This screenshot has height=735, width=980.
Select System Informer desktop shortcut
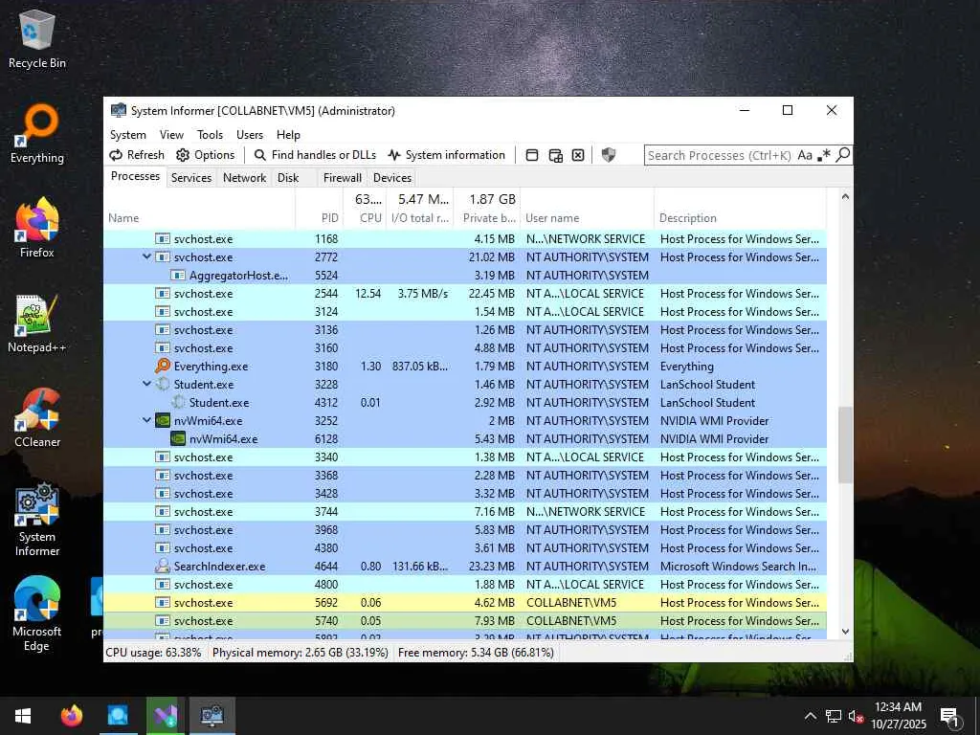[x=37, y=520]
